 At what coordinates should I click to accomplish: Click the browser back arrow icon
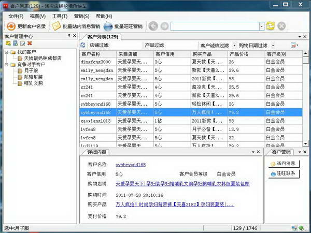click(x=153, y=26)
